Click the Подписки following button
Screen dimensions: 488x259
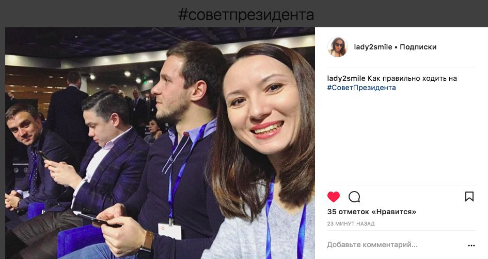418,47
